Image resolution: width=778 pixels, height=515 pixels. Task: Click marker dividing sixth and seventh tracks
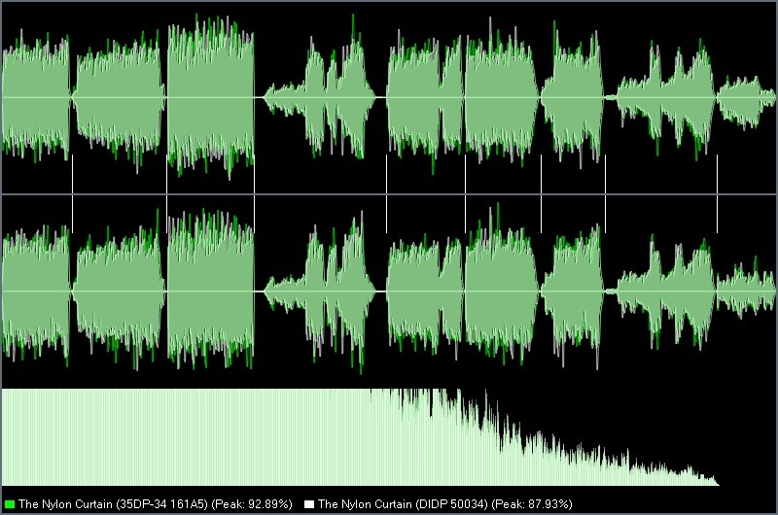[x=542, y=193]
